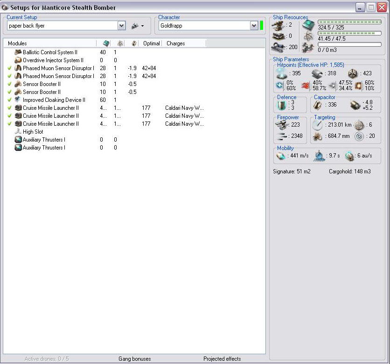Click the sensor strength icon showing 20
The width and height of the screenshot is (390, 364).
pos(359,136)
